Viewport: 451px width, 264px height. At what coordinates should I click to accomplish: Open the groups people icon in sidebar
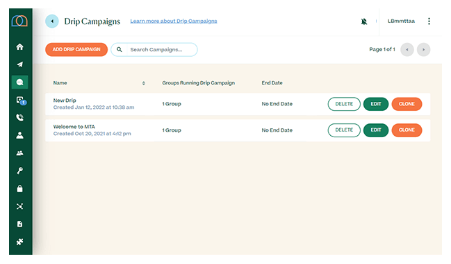click(x=19, y=153)
